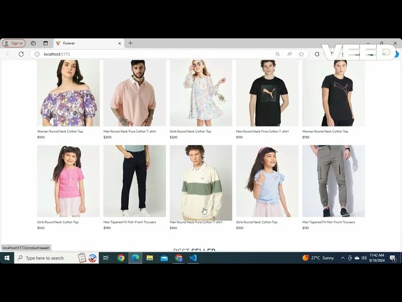This screenshot has width=402, height=302.
Task: Open the girl in light blue top image
Action: pyautogui.click(x=267, y=181)
